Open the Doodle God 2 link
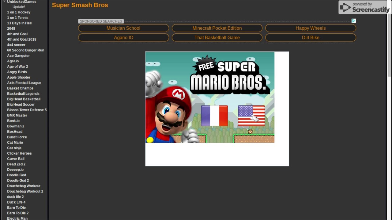 tap(18, 181)
